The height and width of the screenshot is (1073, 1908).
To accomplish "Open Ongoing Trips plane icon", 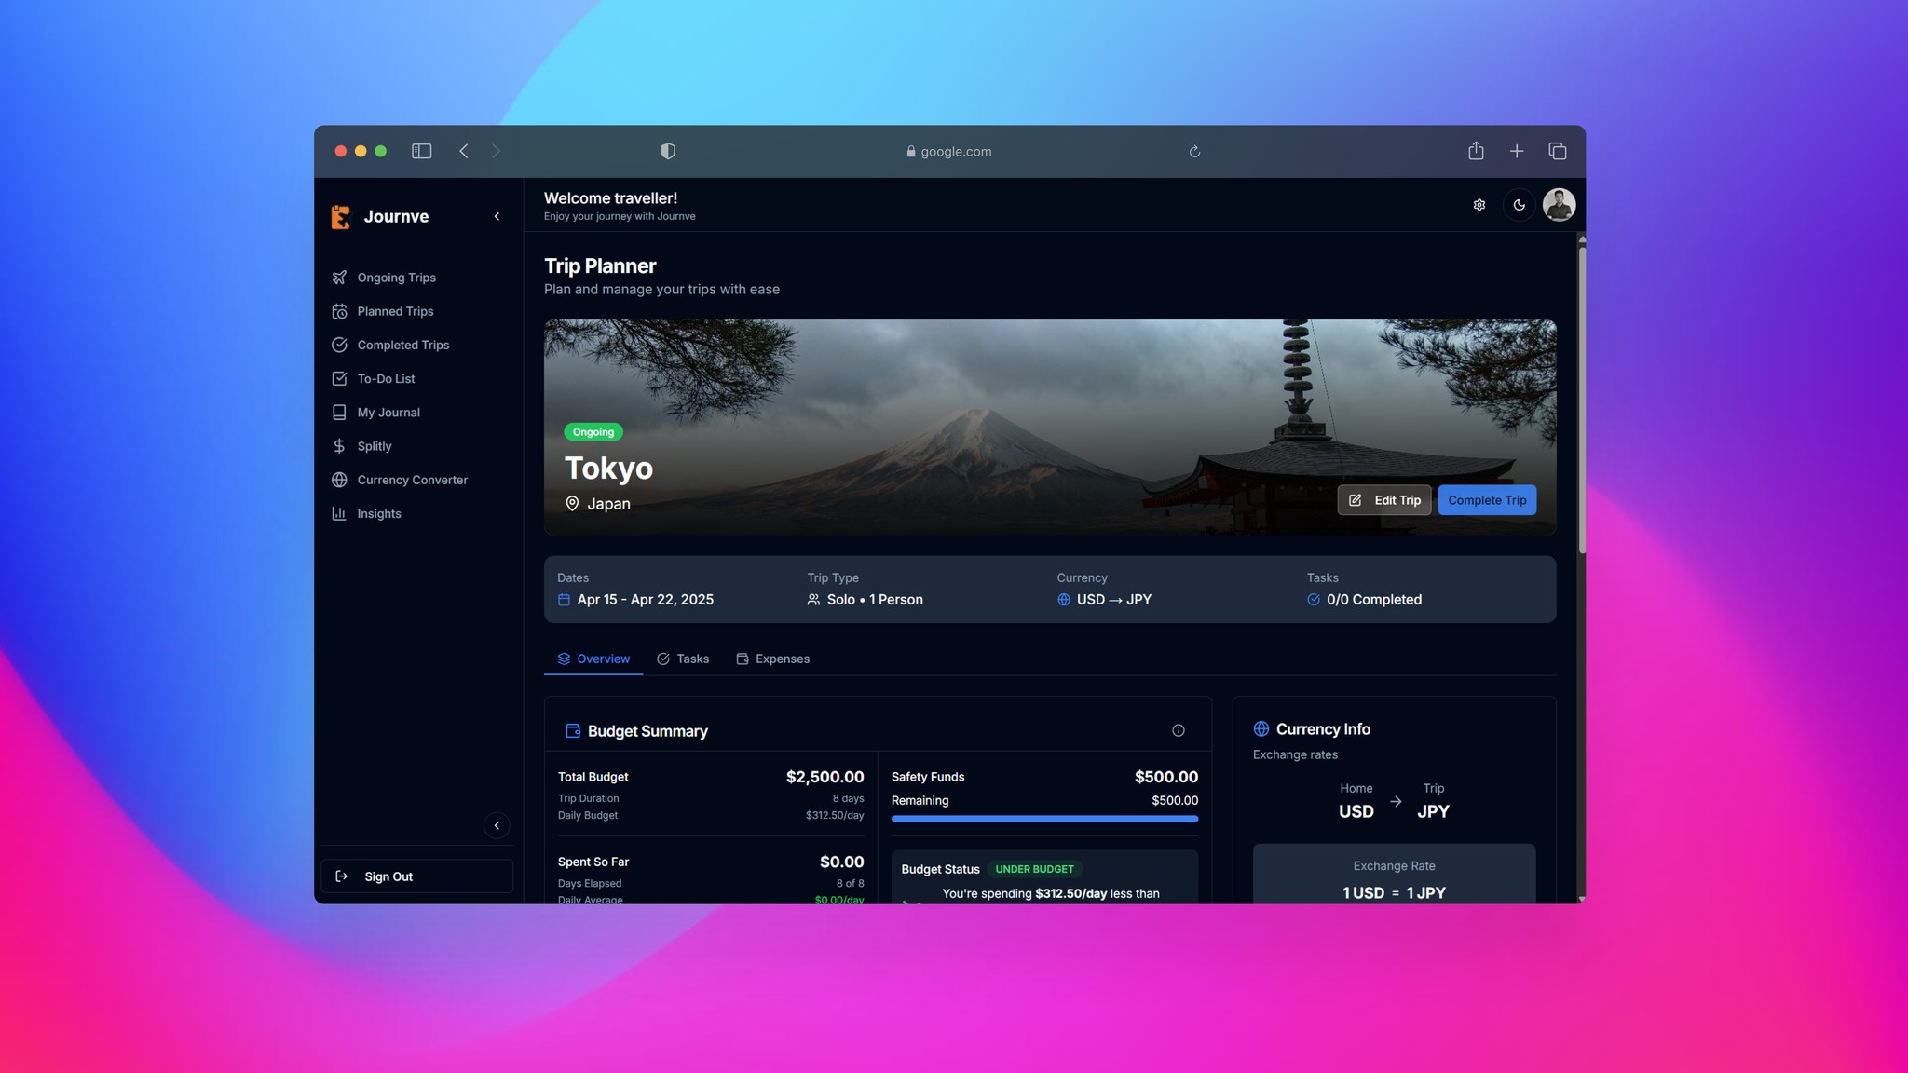I will click(x=339, y=278).
